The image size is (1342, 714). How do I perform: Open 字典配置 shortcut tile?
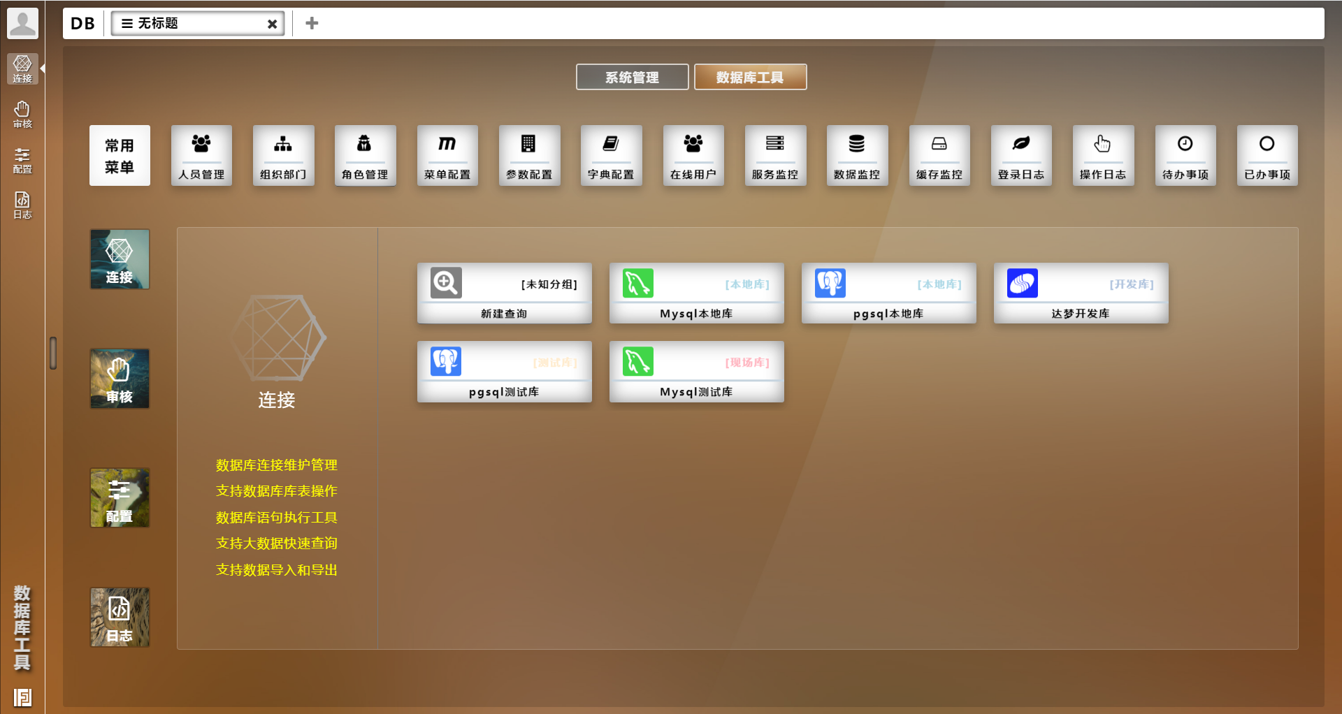click(611, 155)
